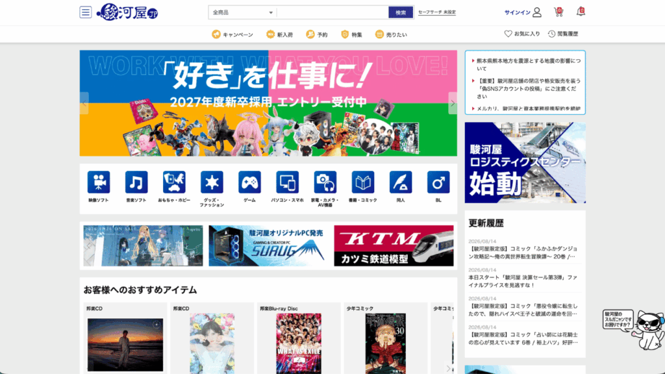Click the 閲覧履歴 clock icon

[551, 34]
